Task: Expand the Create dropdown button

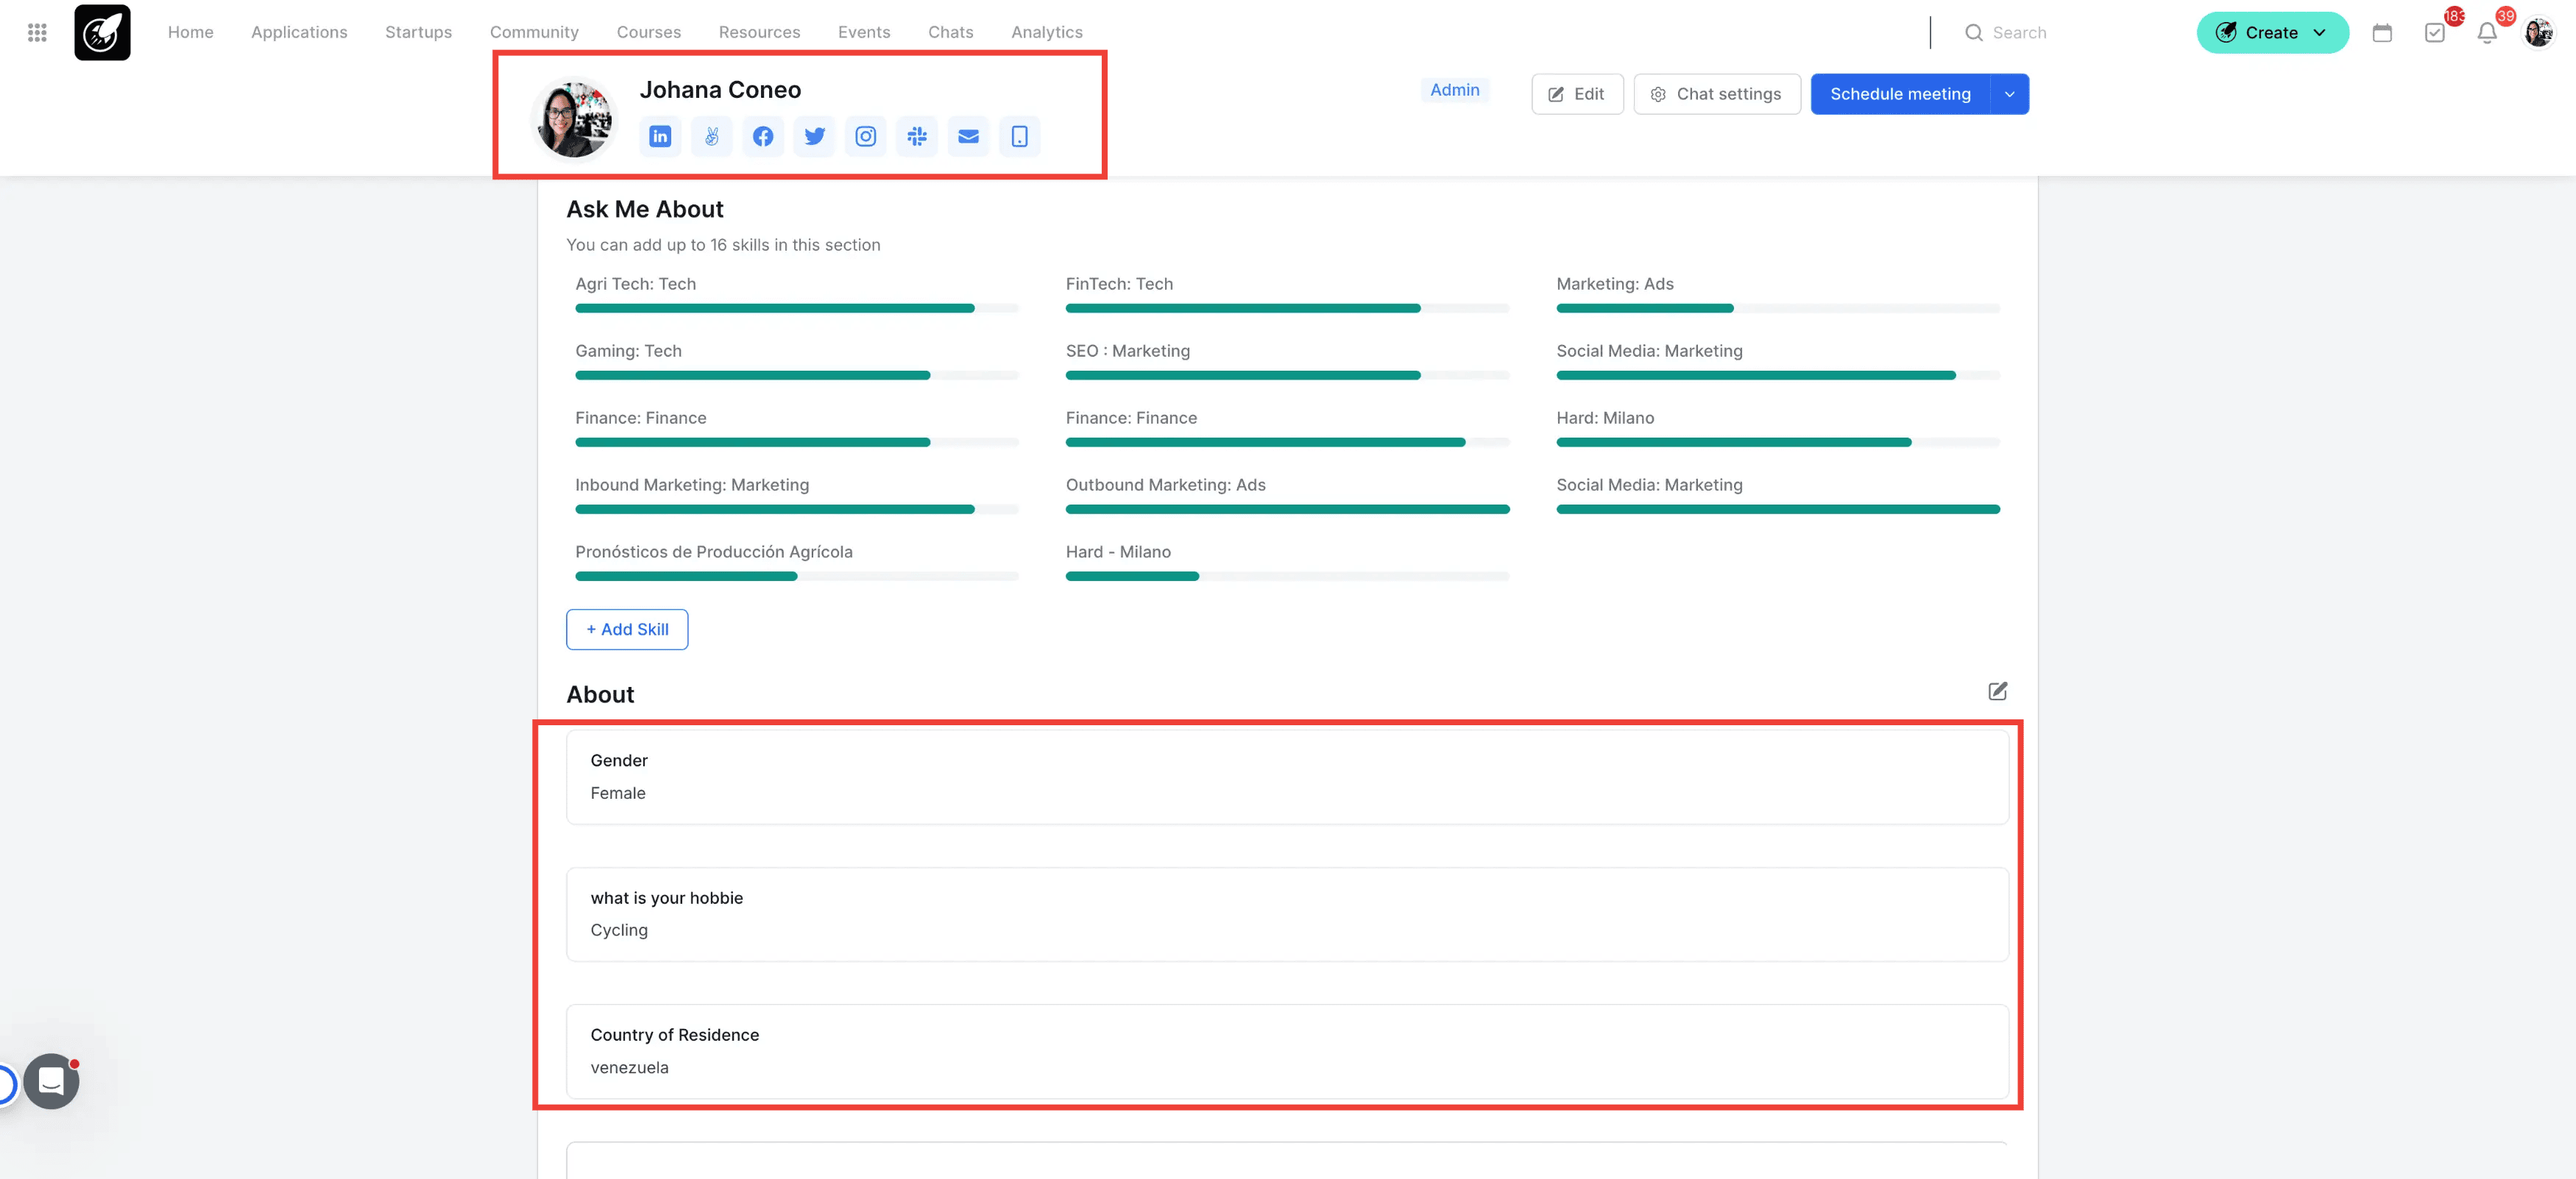Action: [x=2272, y=33]
